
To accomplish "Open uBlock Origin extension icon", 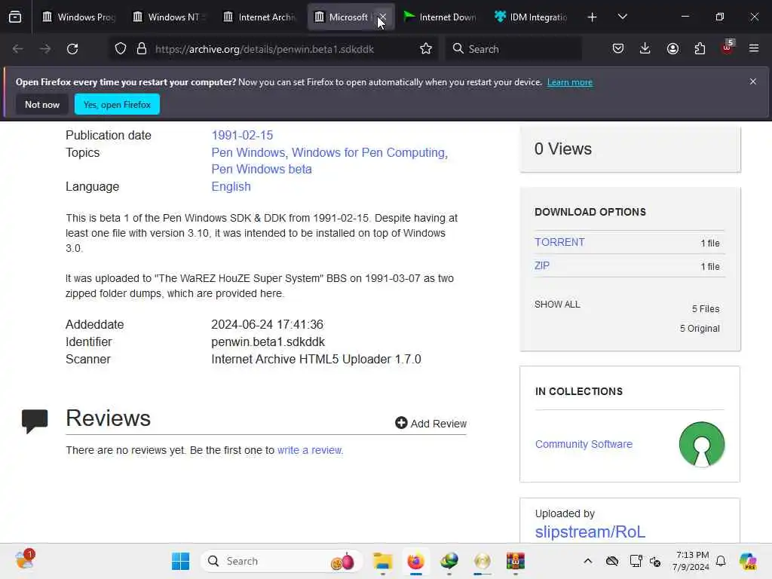I will (x=728, y=47).
